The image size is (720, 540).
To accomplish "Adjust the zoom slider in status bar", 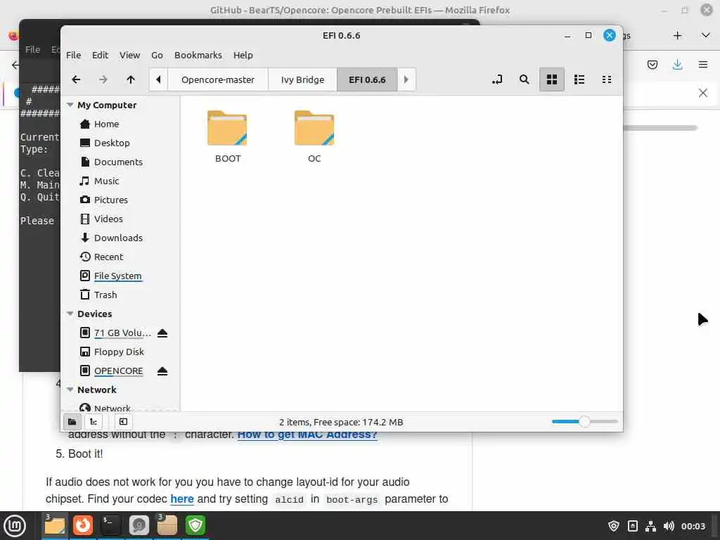I will pos(584,422).
